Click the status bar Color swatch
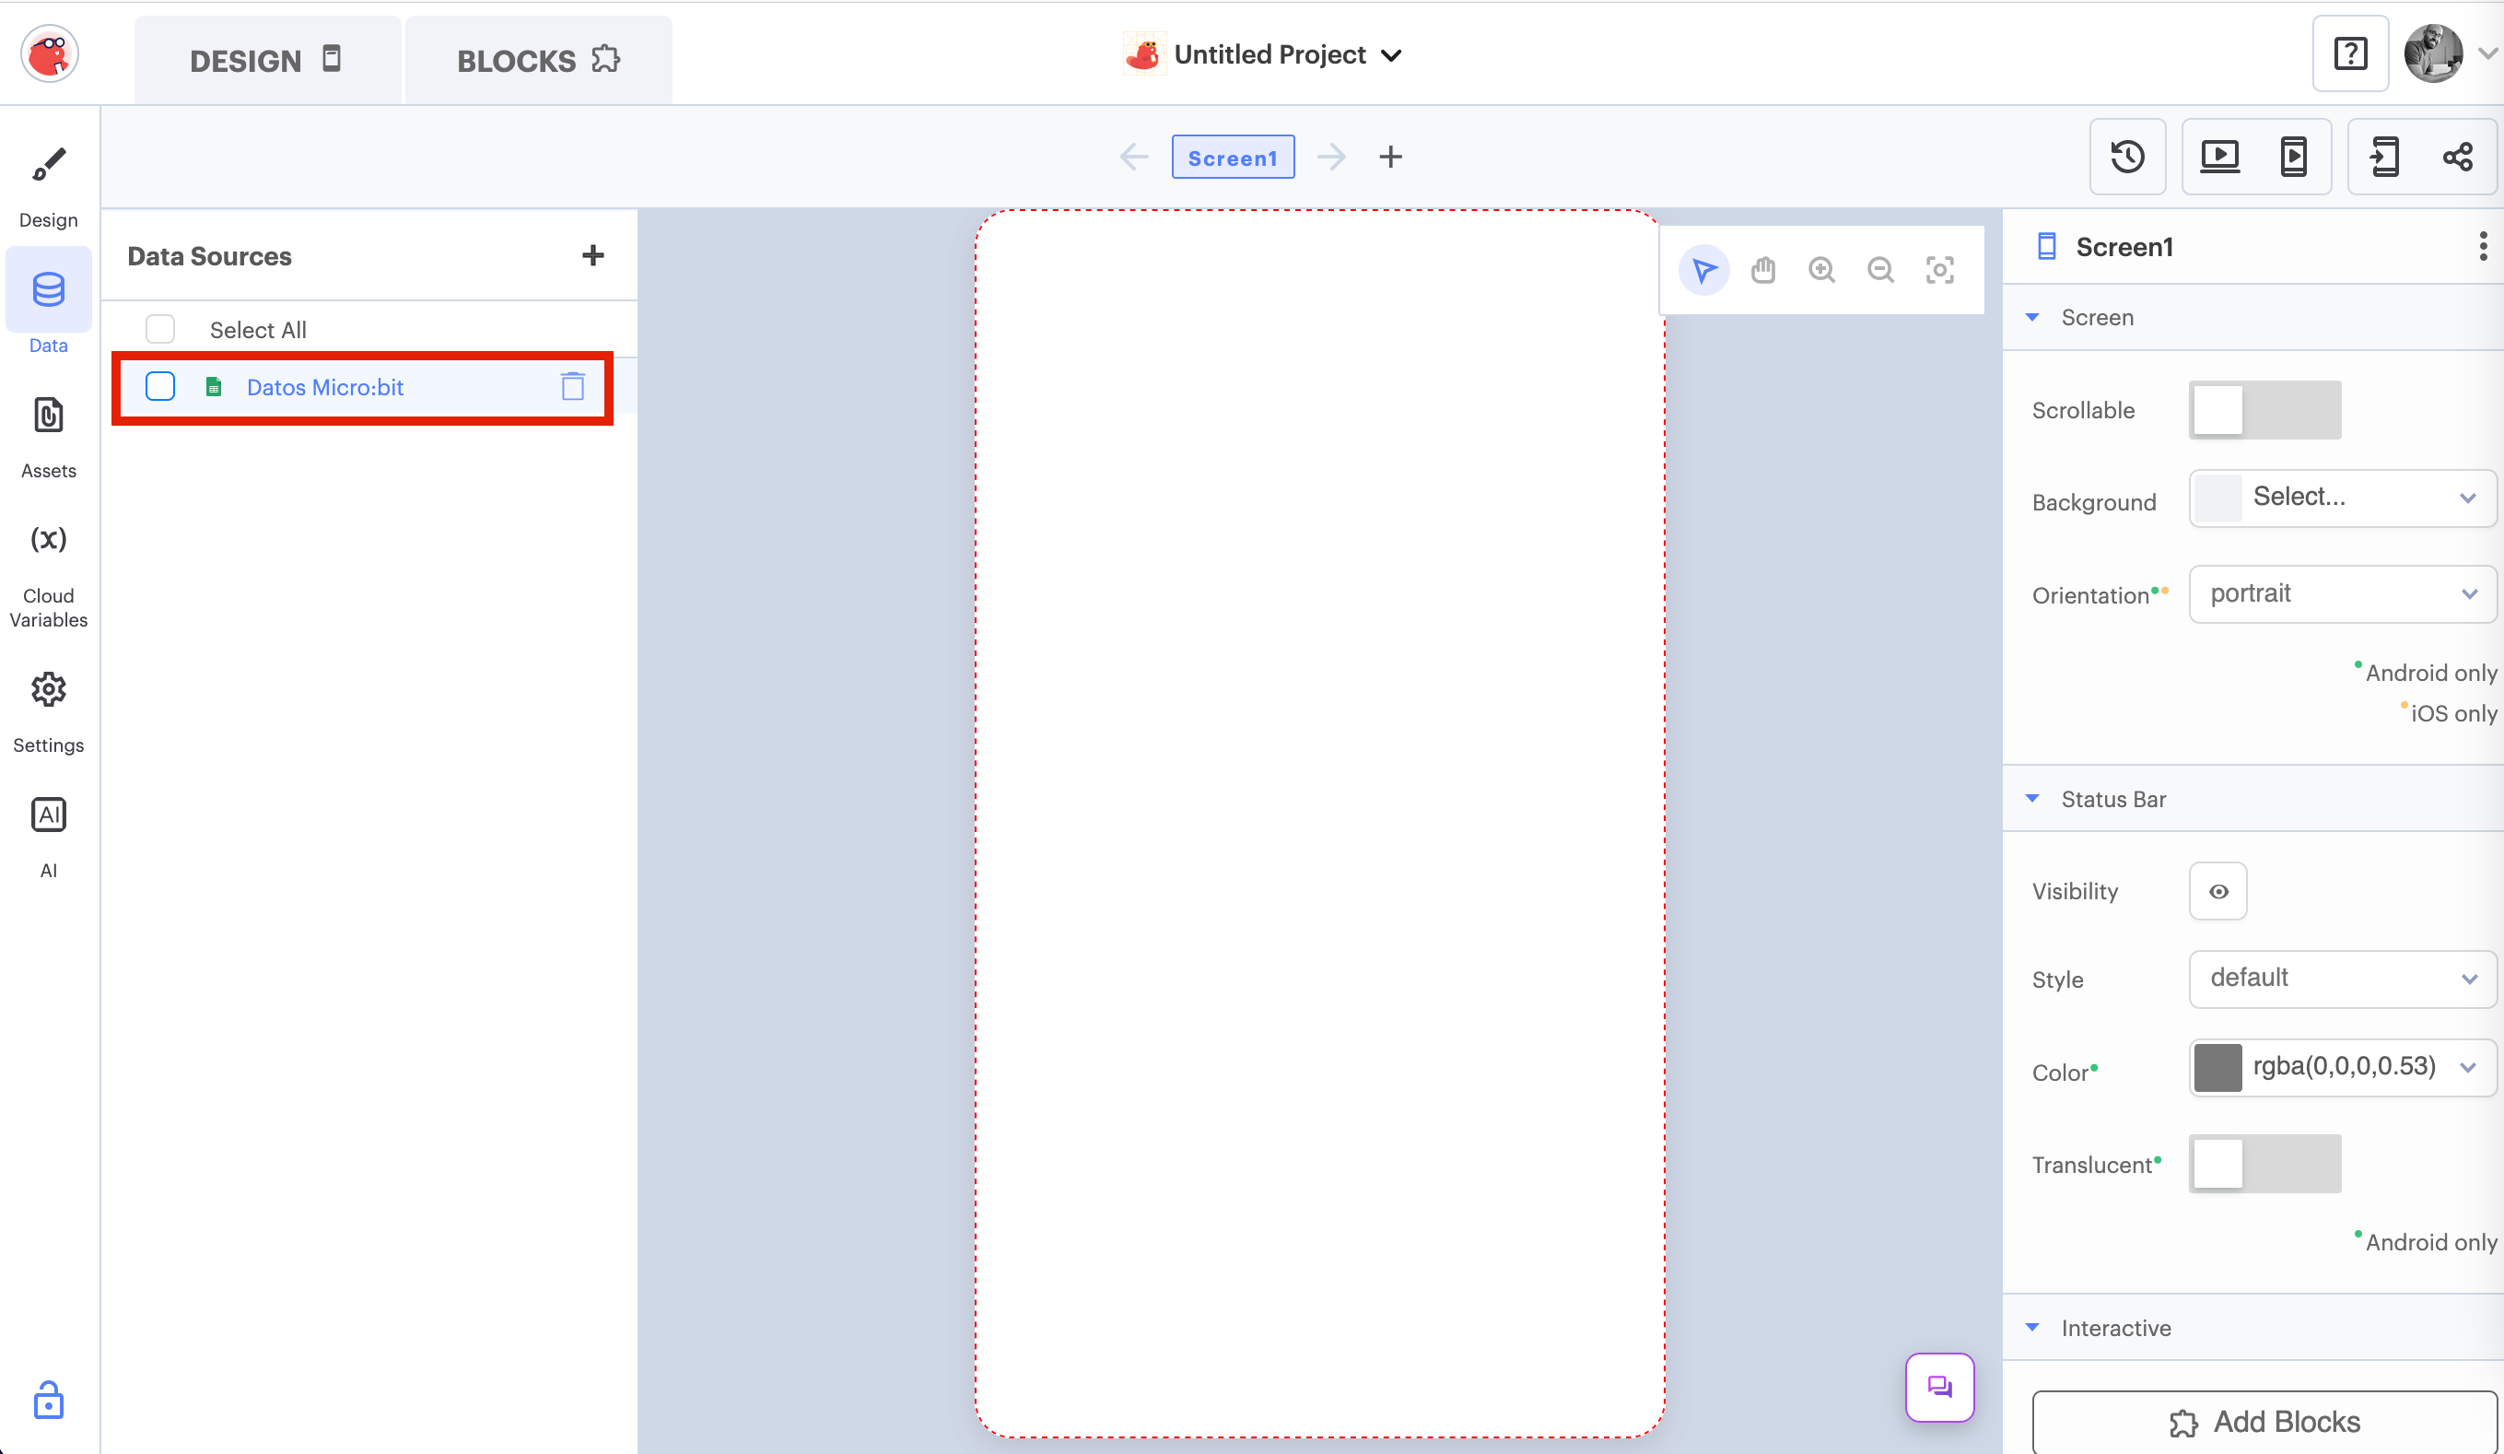This screenshot has height=1454, width=2504. (x=2217, y=1066)
